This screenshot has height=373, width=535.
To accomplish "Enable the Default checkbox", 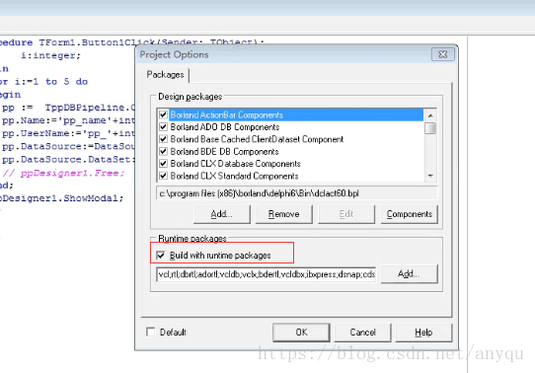I will (150, 332).
